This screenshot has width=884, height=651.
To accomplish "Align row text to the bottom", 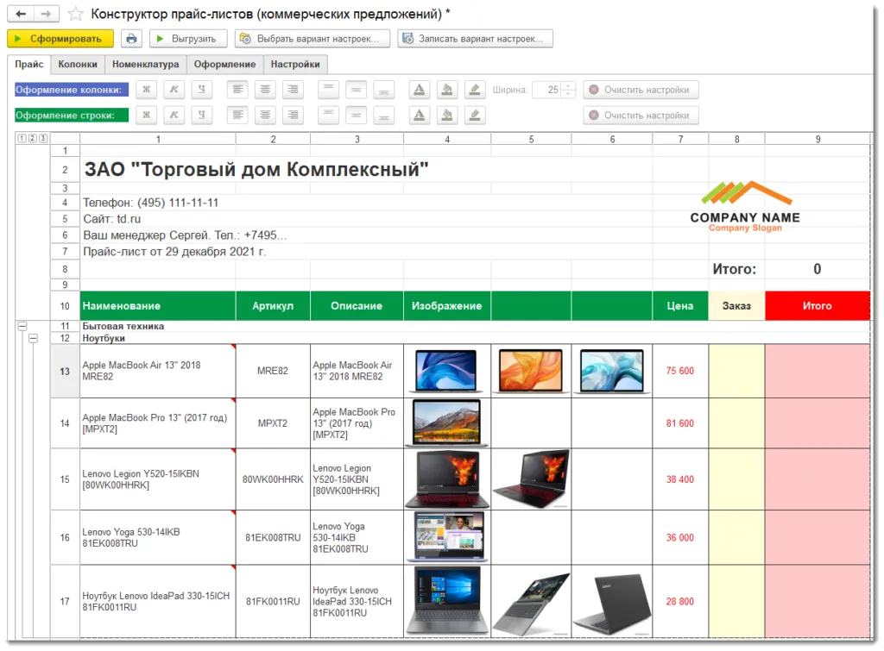I will pos(383,116).
